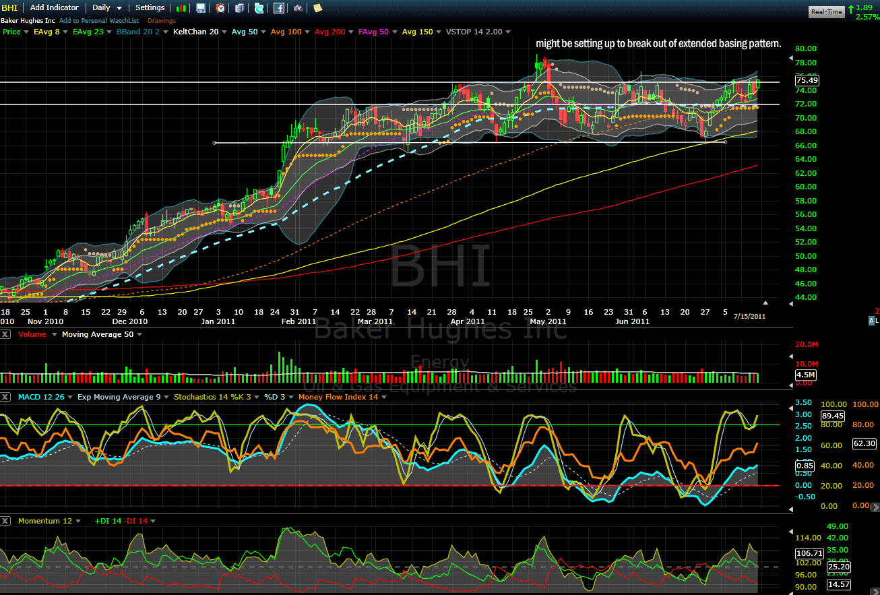Image resolution: width=880 pixels, height=595 pixels.
Task: Open the MACD 12 26 dropdown
Action: [x=71, y=397]
